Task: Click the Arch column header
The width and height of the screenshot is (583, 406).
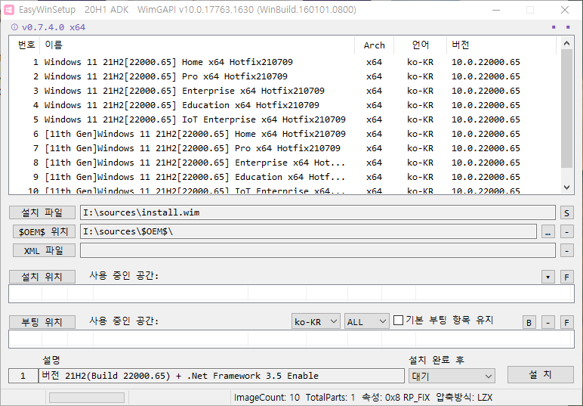Action: (374, 45)
